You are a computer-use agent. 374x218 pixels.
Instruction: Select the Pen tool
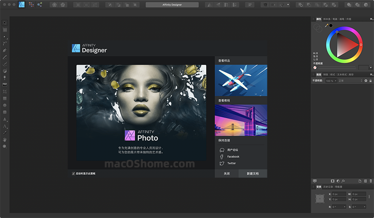(x=5, y=50)
